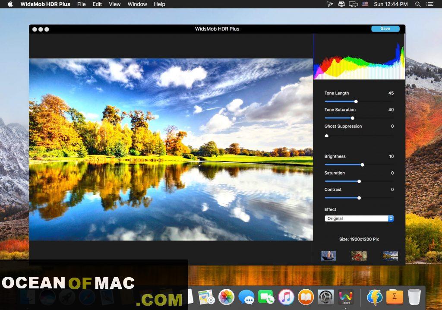
Task: Open Spotlight search in menu bar
Action: (418, 4)
